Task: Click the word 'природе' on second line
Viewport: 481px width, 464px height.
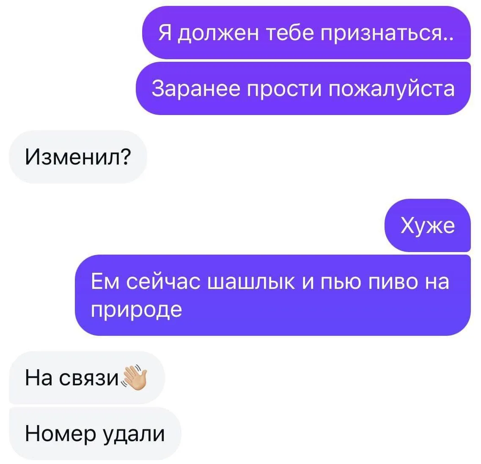Action: coord(137,310)
